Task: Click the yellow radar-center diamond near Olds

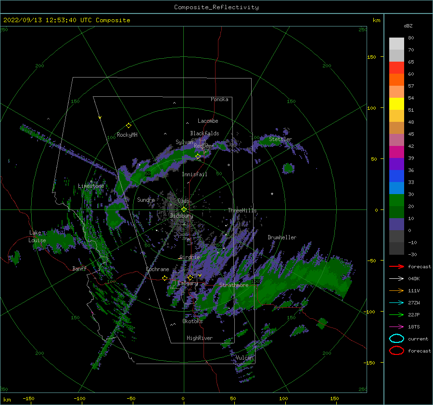Action: click(x=184, y=209)
